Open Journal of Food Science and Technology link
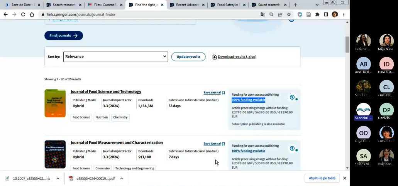This screenshot has width=398, height=186. click(x=106, y=91)
